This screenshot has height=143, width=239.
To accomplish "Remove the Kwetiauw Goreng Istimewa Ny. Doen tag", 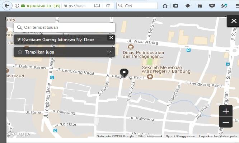I will tap(111, 37).
